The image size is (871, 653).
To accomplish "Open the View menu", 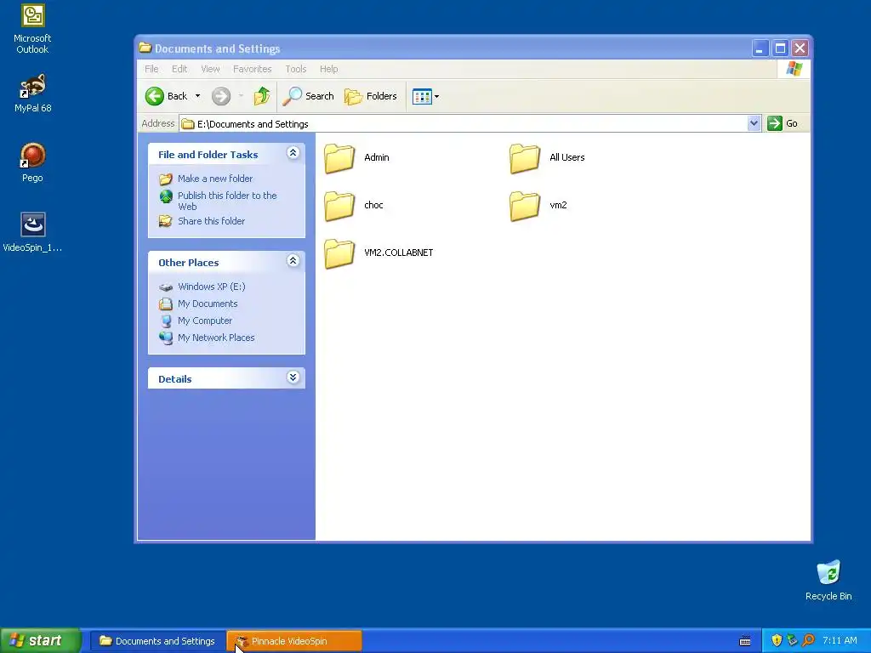I will click(210, 69).
